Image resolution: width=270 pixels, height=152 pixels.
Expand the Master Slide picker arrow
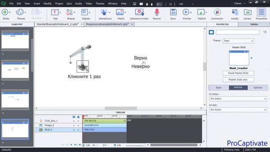tap(251, 58)
